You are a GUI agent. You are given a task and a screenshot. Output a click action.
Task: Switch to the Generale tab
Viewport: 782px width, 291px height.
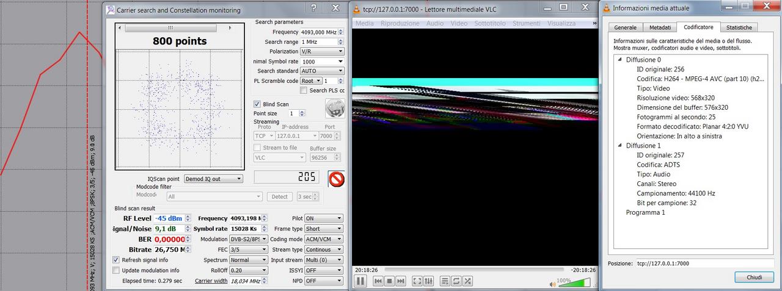pyautogui.click(x=625, y=27)
